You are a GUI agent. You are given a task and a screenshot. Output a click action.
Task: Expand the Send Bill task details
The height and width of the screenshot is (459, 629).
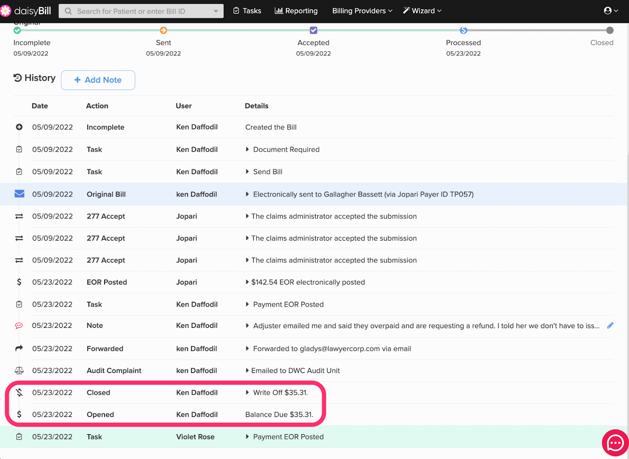[x=247, y=172]
